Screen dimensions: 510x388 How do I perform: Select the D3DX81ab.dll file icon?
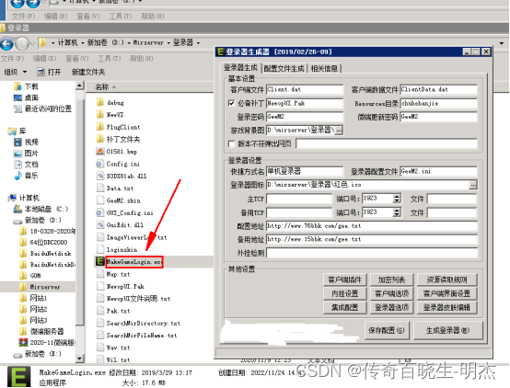99,176
